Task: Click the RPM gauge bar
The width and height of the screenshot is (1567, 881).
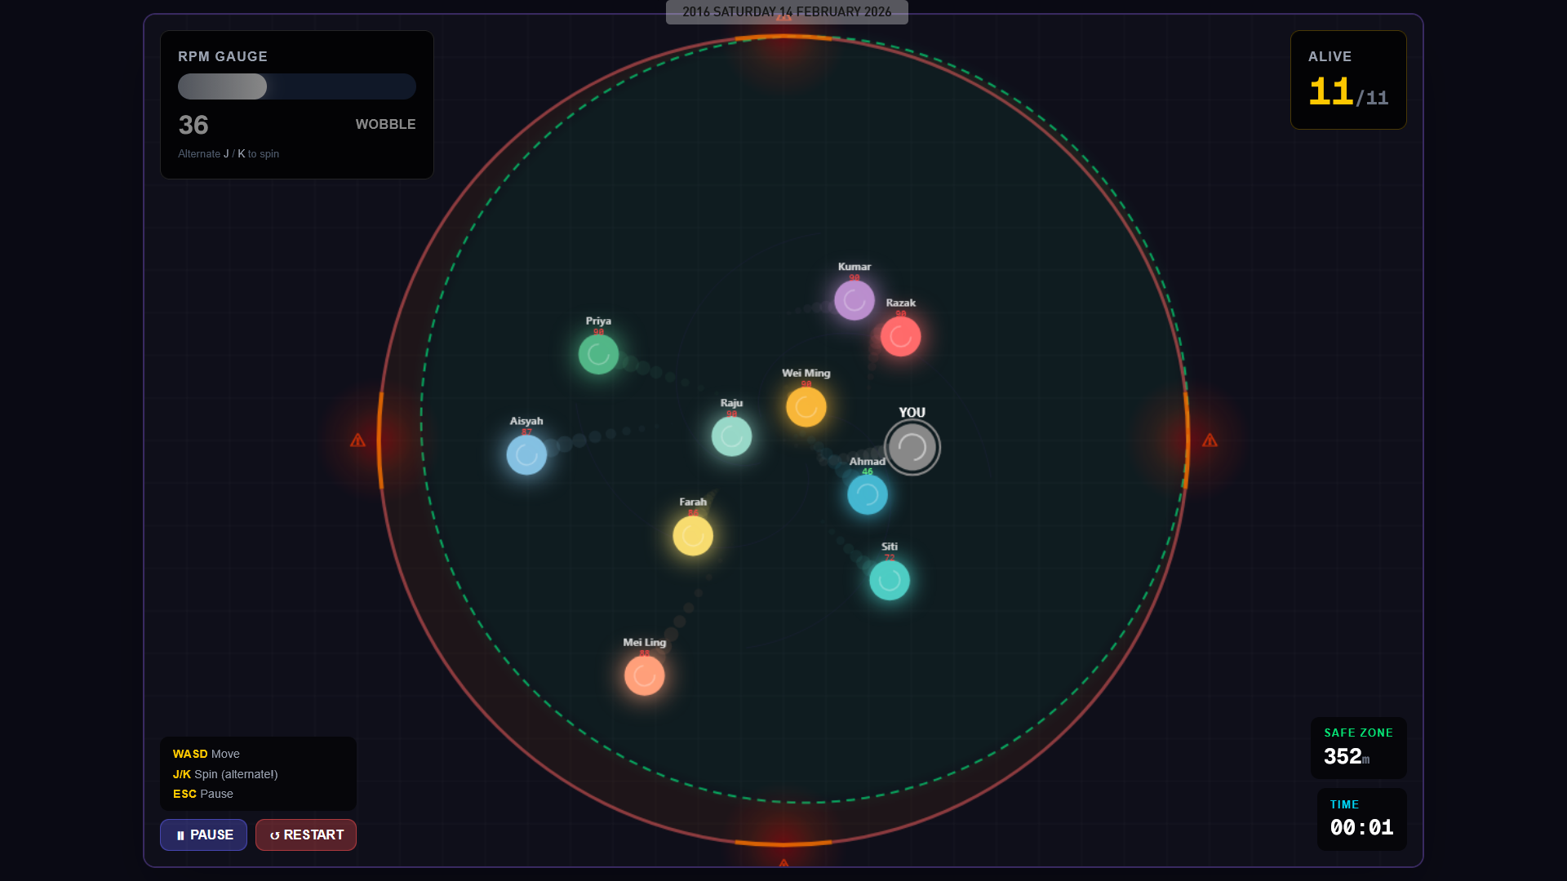Action: (x=296, y=86)
